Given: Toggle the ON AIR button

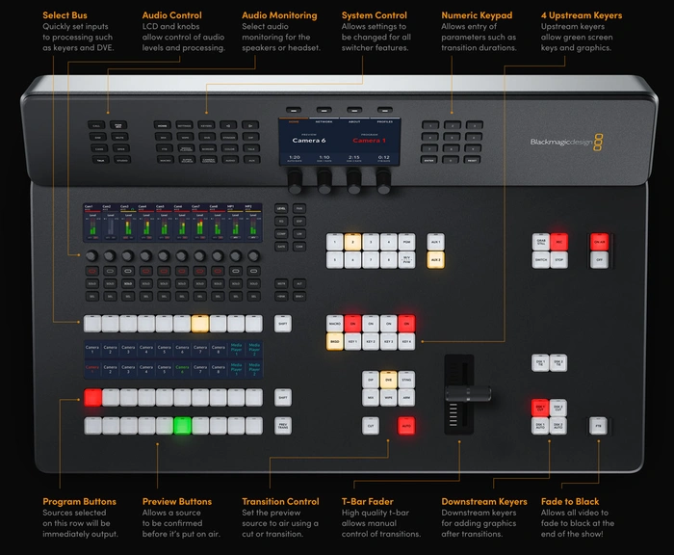Looking at the screenshot, I should (x=599, y=241).
